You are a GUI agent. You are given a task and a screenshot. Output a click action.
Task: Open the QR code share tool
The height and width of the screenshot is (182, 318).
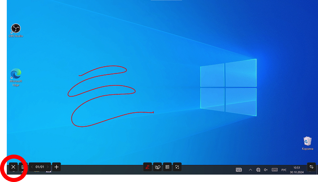[167, 167]
